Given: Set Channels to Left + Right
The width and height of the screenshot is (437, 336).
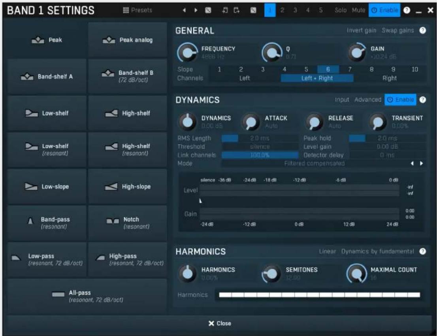Looking at the screenshot, I should coord(317,78).
